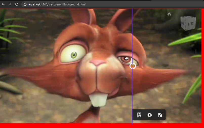The image size is (204, 128).
Task: Click the Home view icon
Action: point(169,14)
